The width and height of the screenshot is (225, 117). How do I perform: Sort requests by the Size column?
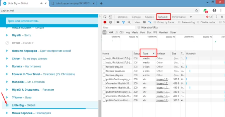175,54
